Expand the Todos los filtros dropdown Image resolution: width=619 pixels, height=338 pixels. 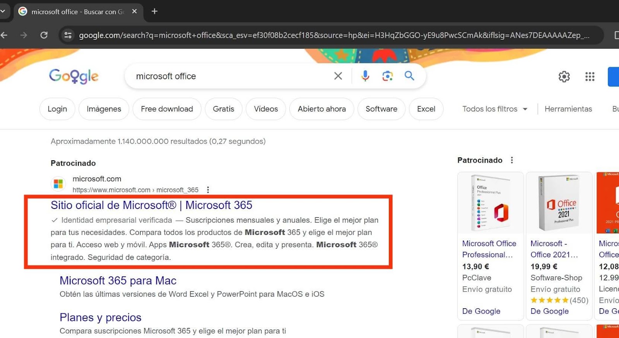tap(495, 109)
